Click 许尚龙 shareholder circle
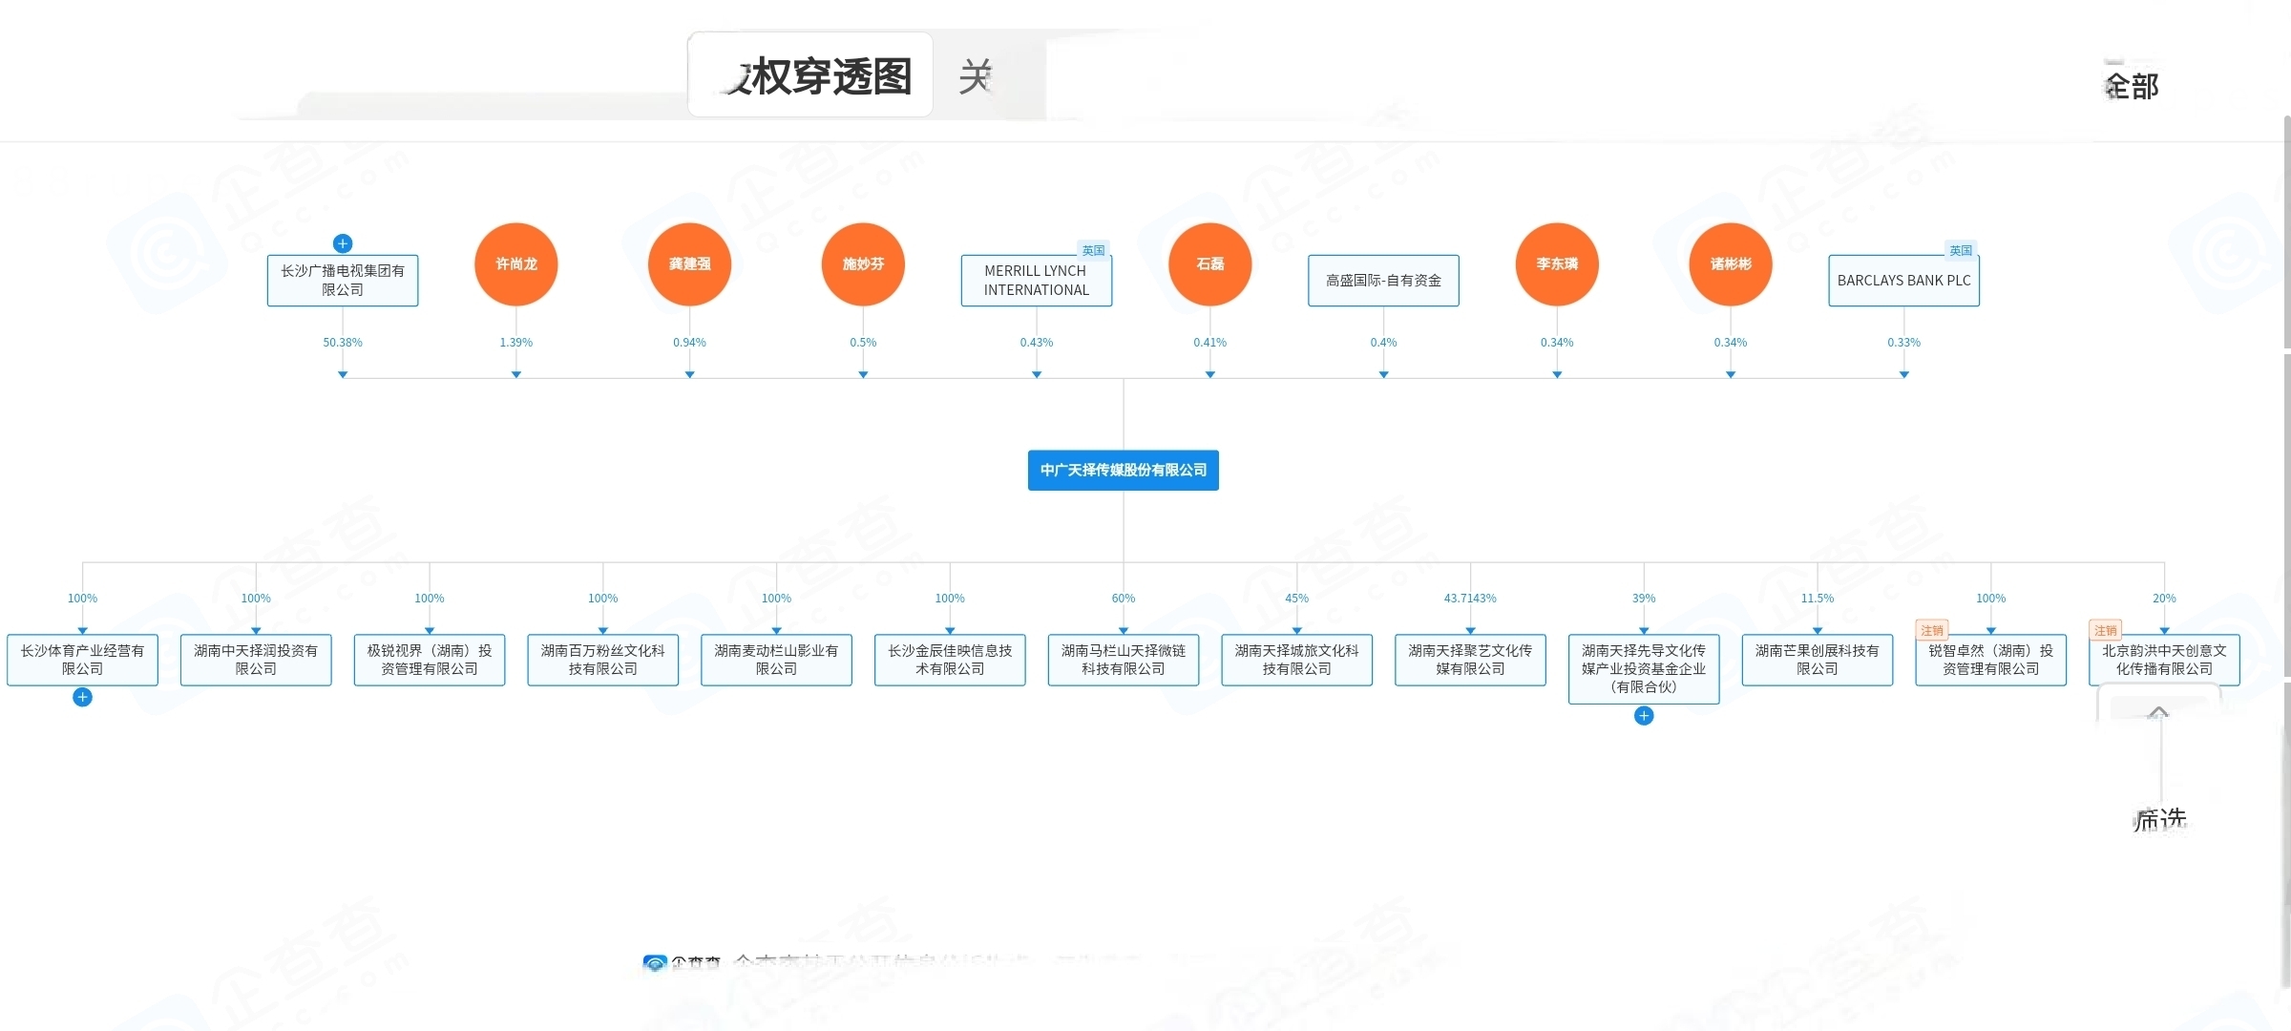2291x1031 pixels. [x=516, y=264]
